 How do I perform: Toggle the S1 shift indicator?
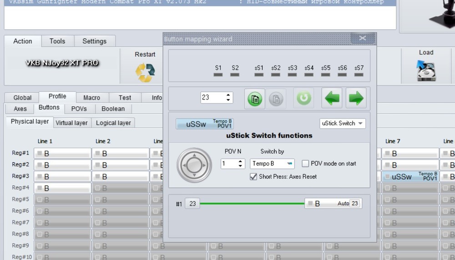point(218,75)
